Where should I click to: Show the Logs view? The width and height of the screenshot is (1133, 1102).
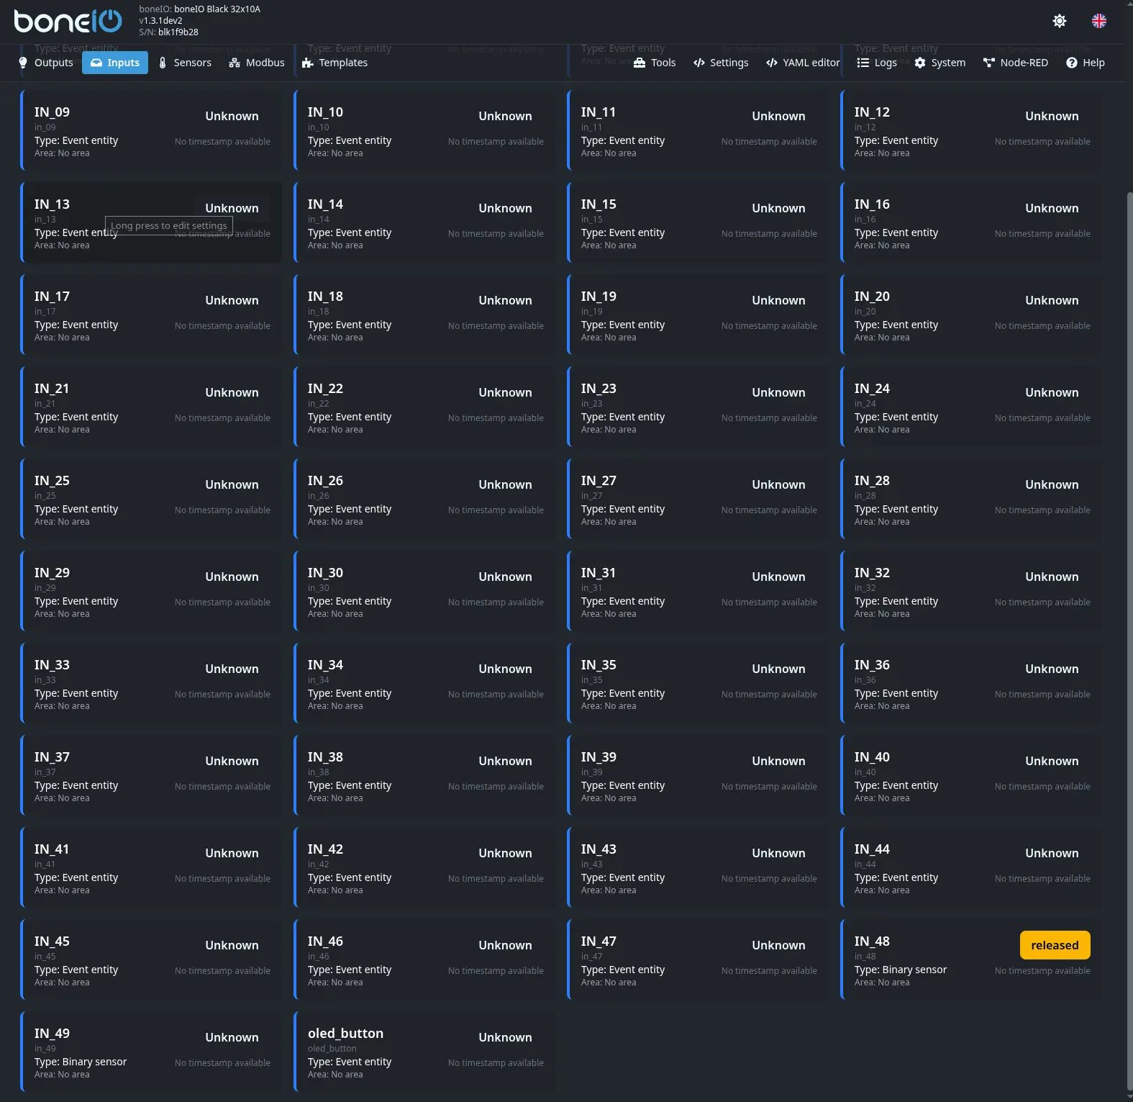877,63
